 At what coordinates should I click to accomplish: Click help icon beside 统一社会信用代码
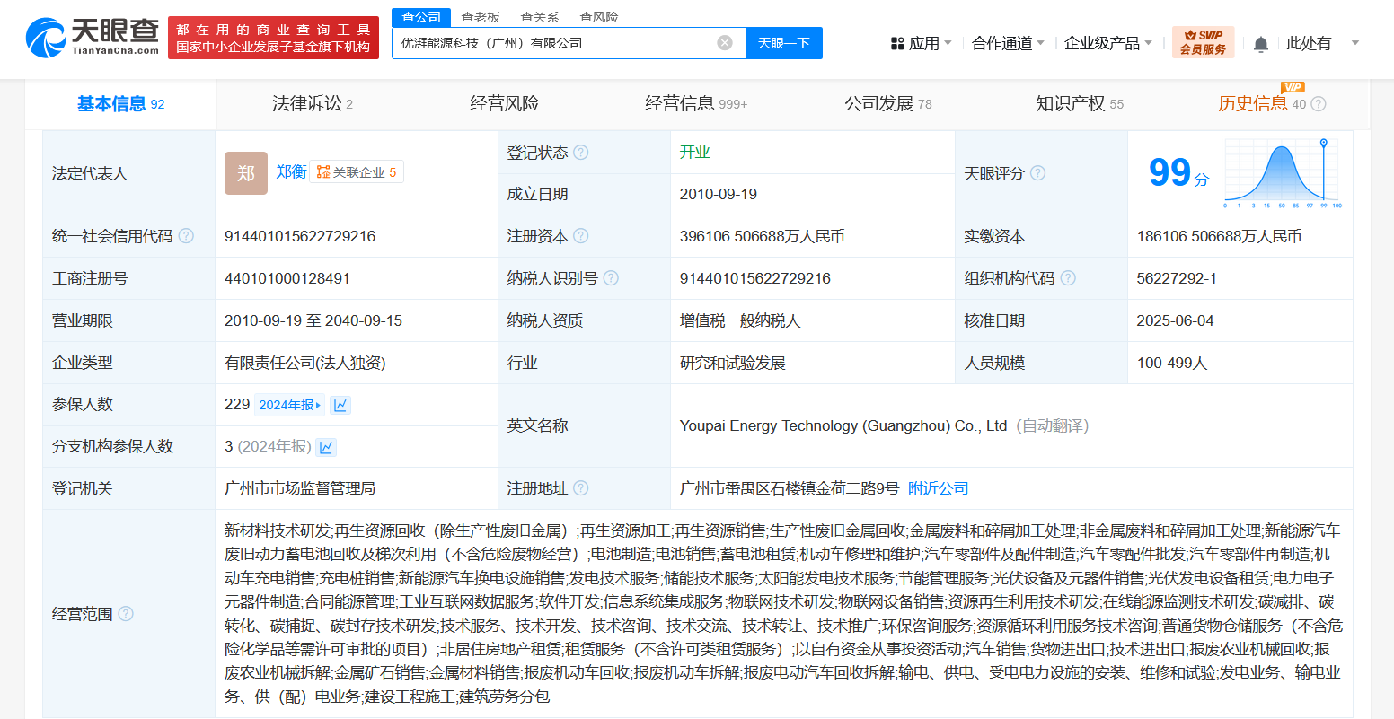click(x=186, y=236)
